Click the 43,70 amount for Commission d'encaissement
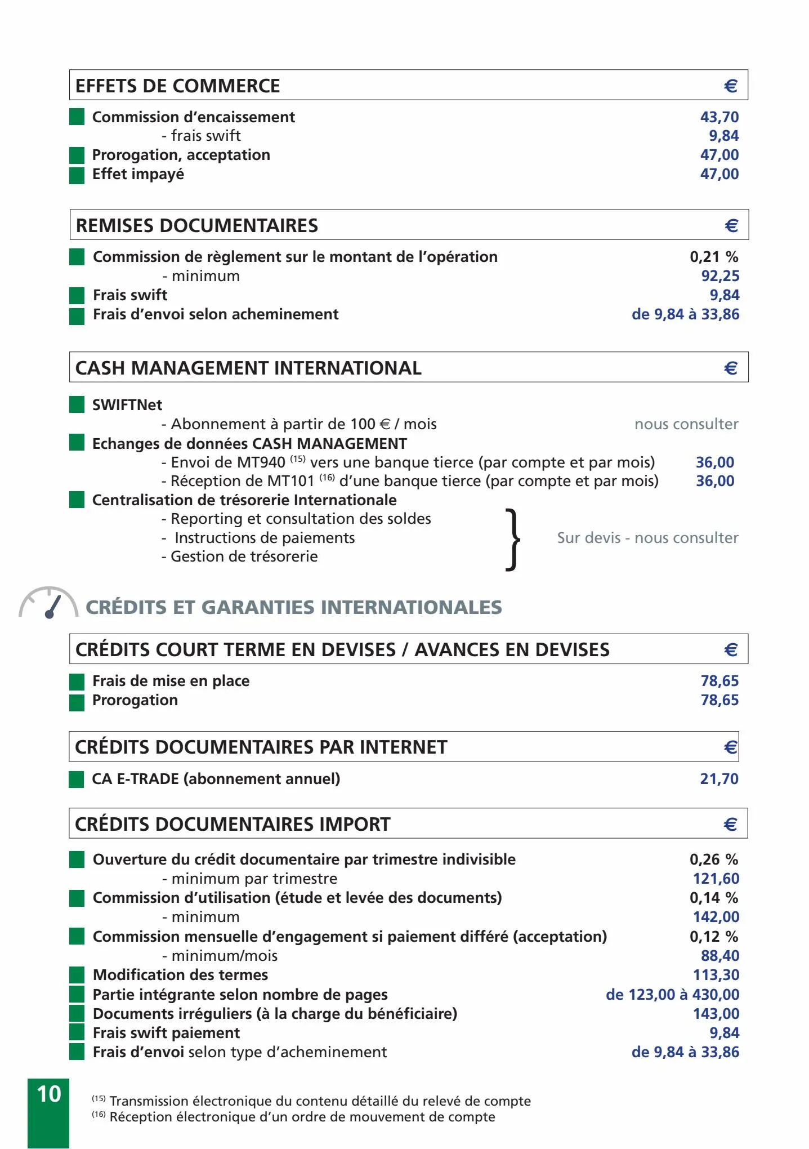Screen dimensions: 809x1149 point(719,117)
